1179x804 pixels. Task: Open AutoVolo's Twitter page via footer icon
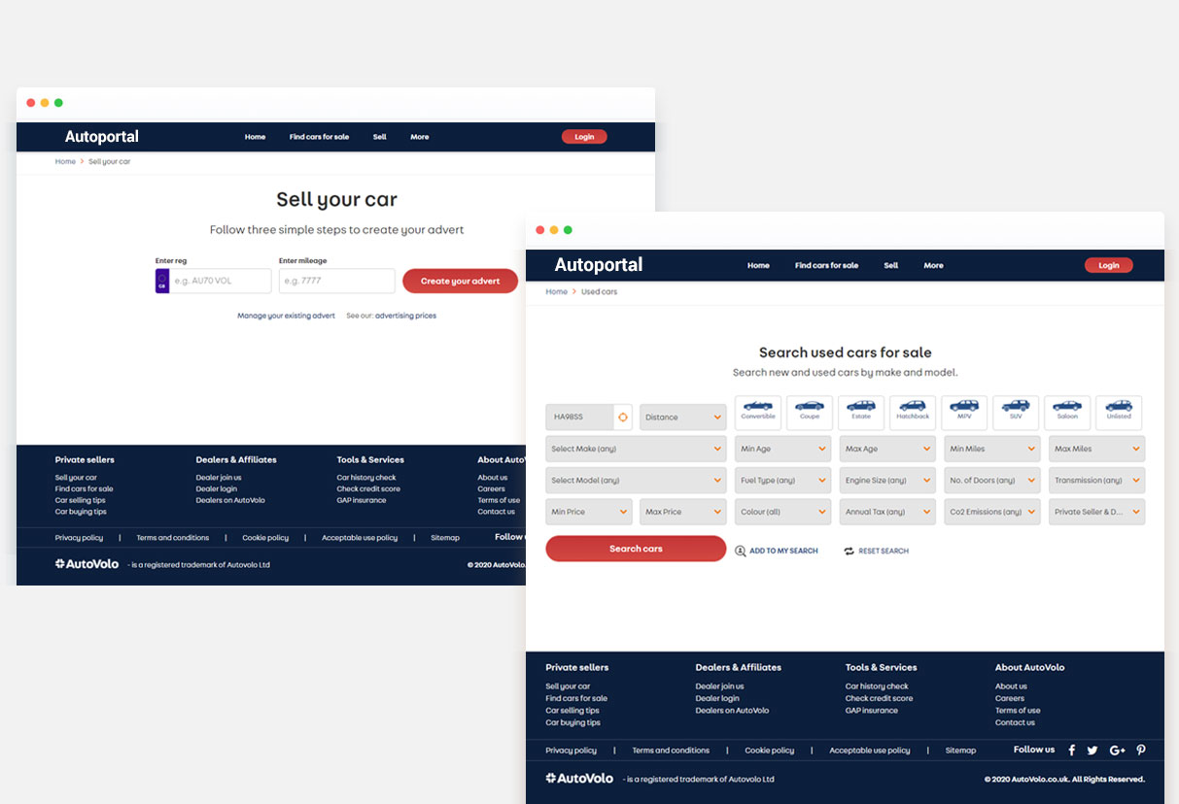pos(1092,750)
